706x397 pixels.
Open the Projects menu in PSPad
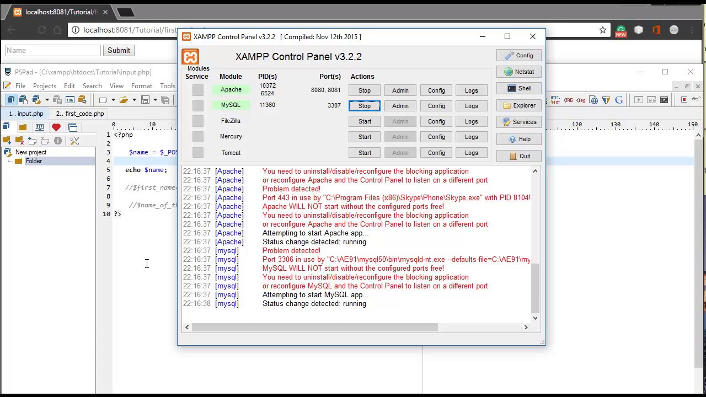point(45,86)
